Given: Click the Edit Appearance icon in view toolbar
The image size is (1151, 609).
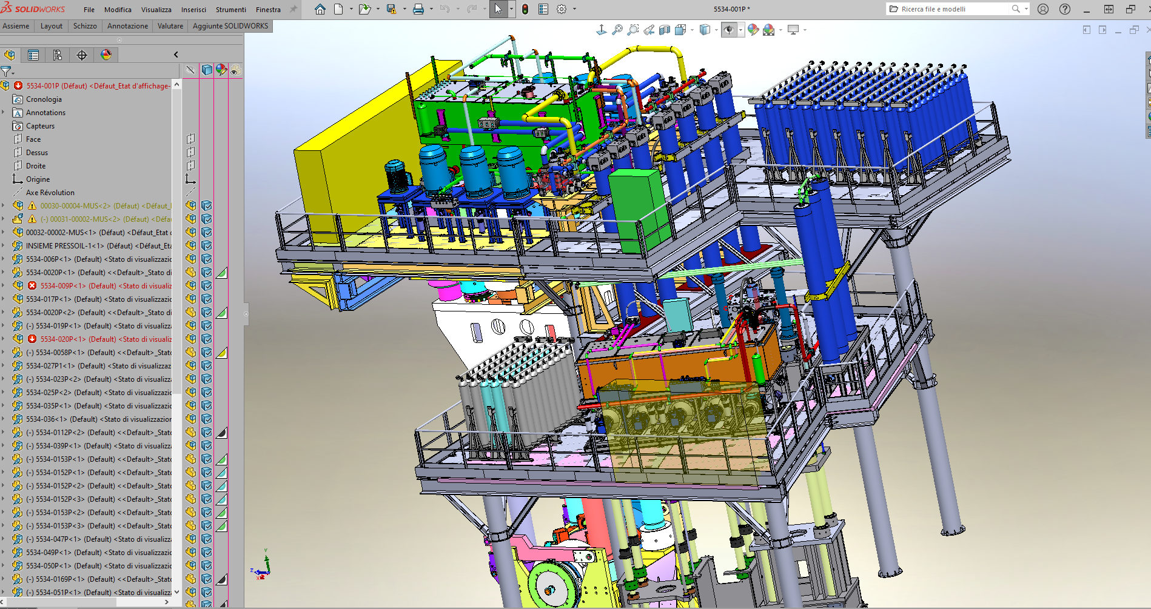Looking at the screenshot, I should tap(753, 30).
